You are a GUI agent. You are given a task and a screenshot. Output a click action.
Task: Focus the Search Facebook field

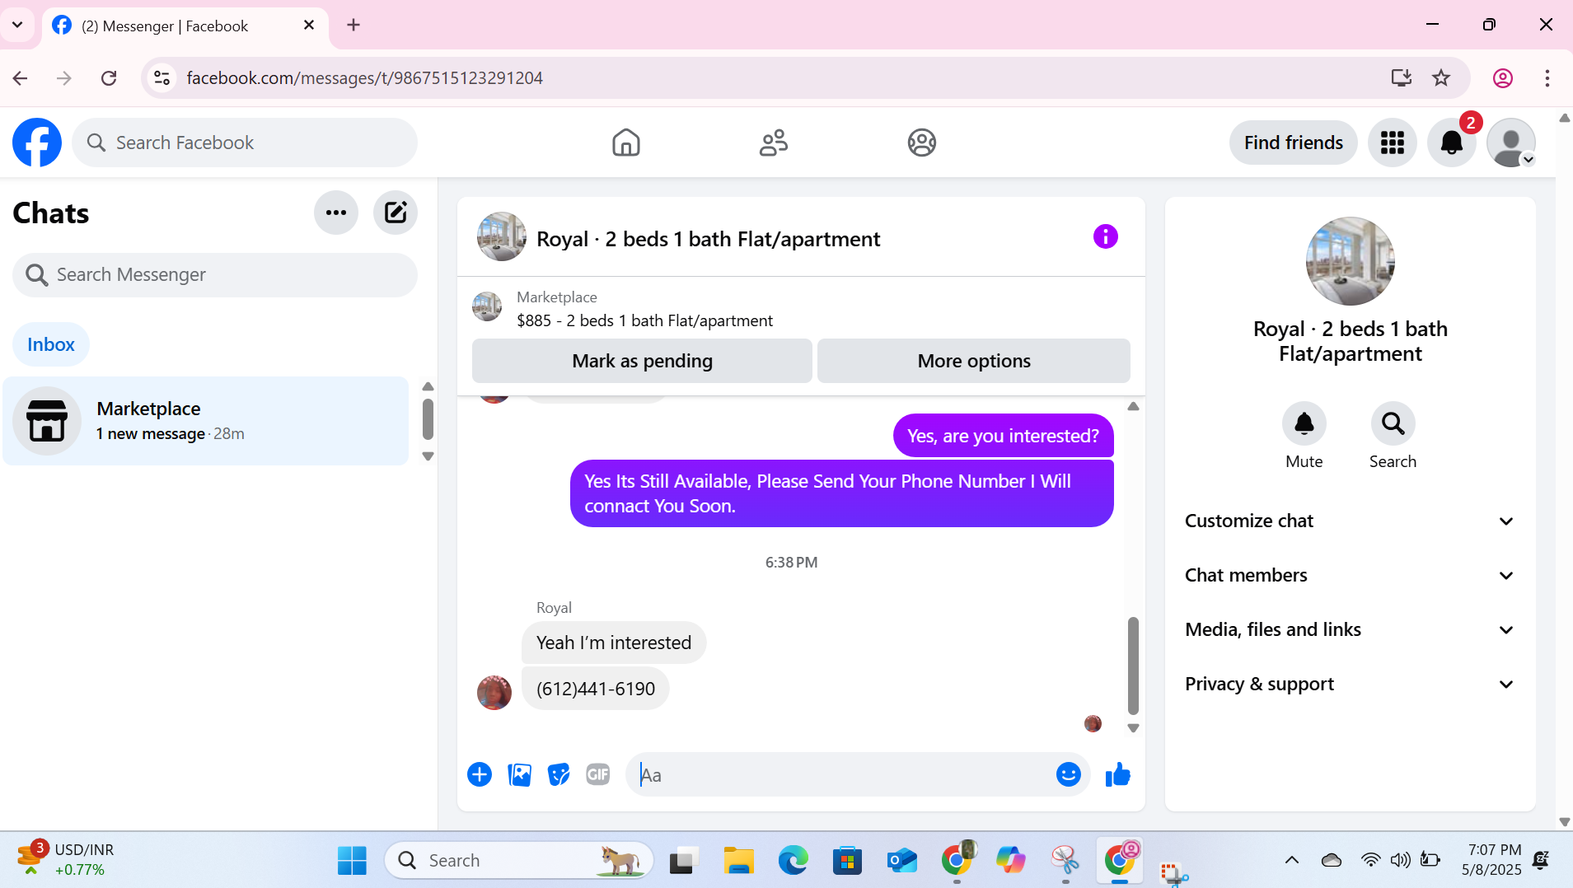245,143
